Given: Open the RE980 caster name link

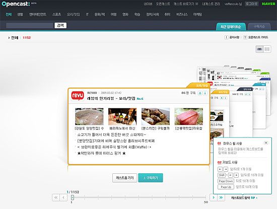Looking at the screenshot, I should pos(92,93).
